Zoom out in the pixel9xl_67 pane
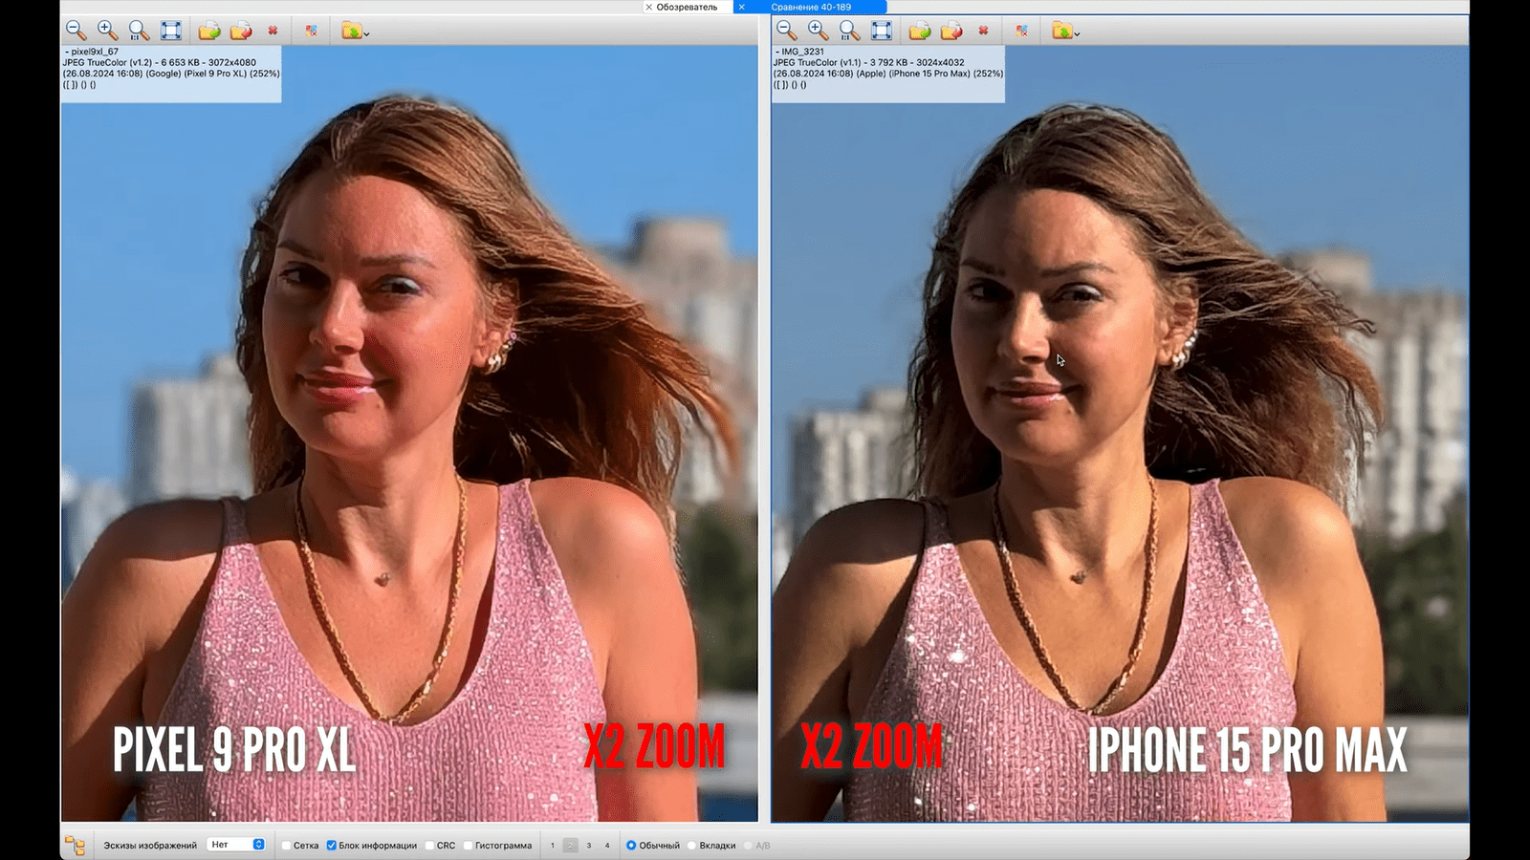1530x860 pixels. pos(76,31)
